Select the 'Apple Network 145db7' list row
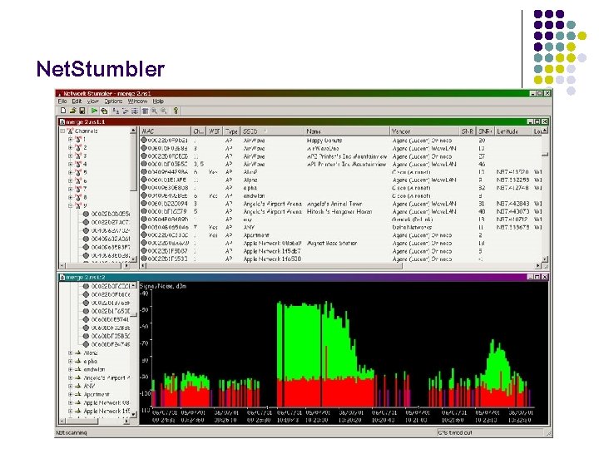599x449 pixels. tap(341, 251)
